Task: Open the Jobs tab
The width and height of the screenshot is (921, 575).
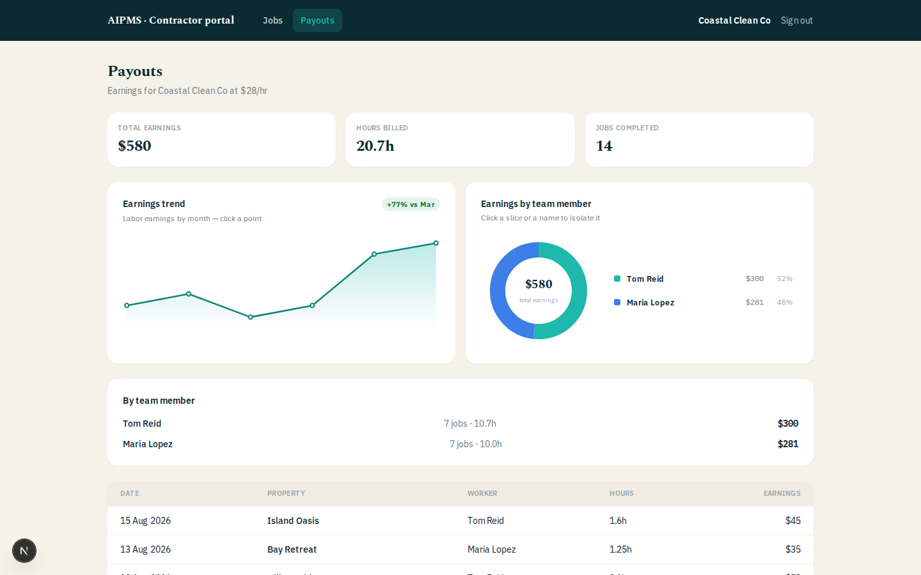Action: pyautogui.click(x=272, y=20)
